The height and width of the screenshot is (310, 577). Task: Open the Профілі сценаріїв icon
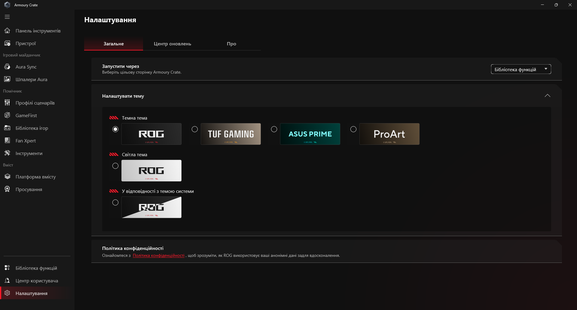pyautogui.click(x=7, y=103)
